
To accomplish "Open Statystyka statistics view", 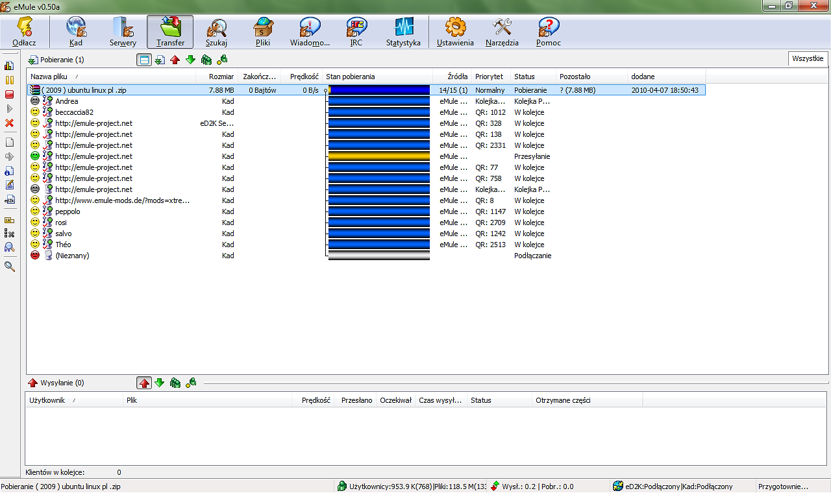I will (x=403, y=32).
